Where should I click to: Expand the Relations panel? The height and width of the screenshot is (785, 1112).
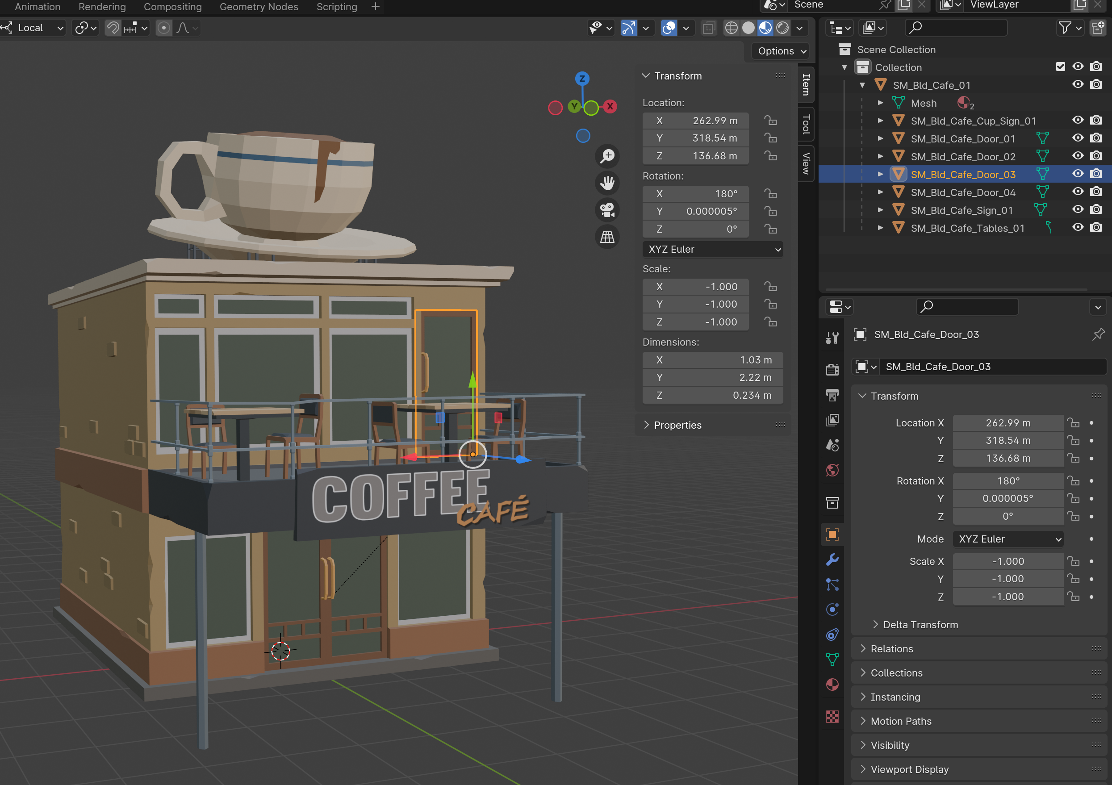(x=891, y=649)
